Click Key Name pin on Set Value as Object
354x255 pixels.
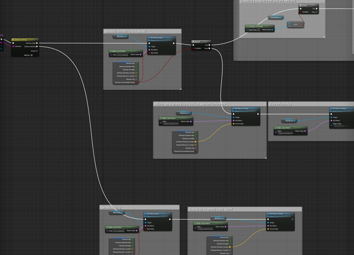pos(331,120)
